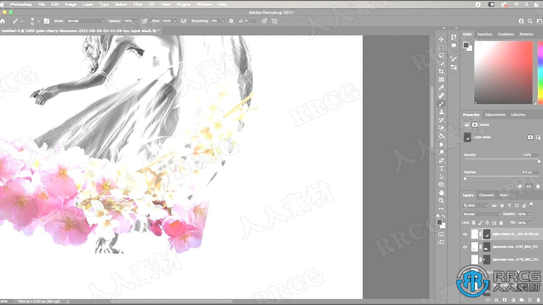Click Home icon in options bar
The image size is (543, 305).
click(3, 21)
